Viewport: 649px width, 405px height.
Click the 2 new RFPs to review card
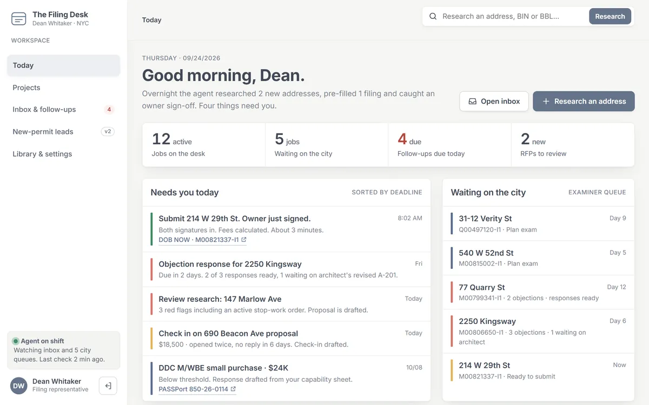[x=573, y=145]
